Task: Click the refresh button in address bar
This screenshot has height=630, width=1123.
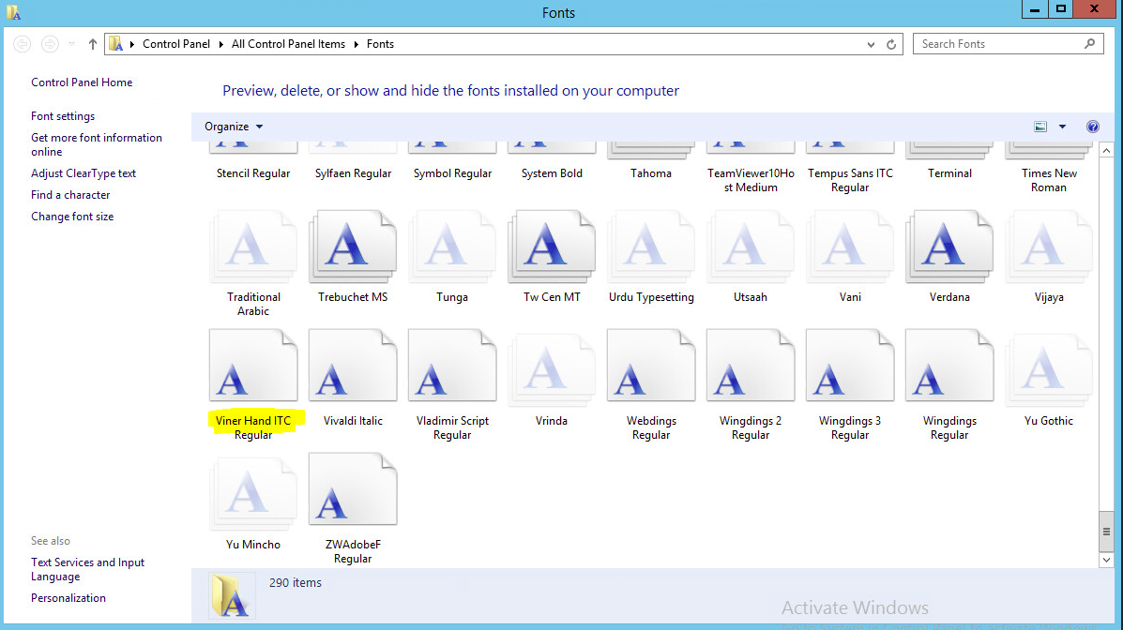Action: 892,44
